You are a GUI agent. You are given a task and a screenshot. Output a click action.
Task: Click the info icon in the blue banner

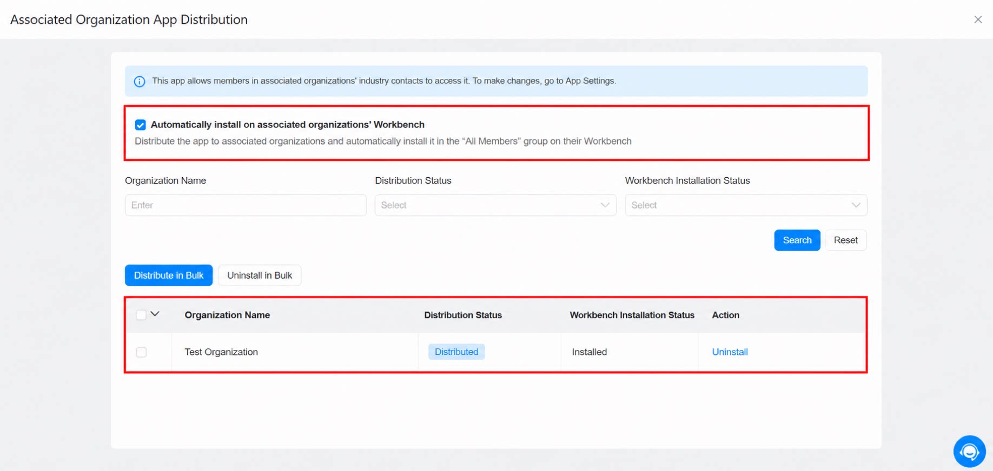pos(140,82)
